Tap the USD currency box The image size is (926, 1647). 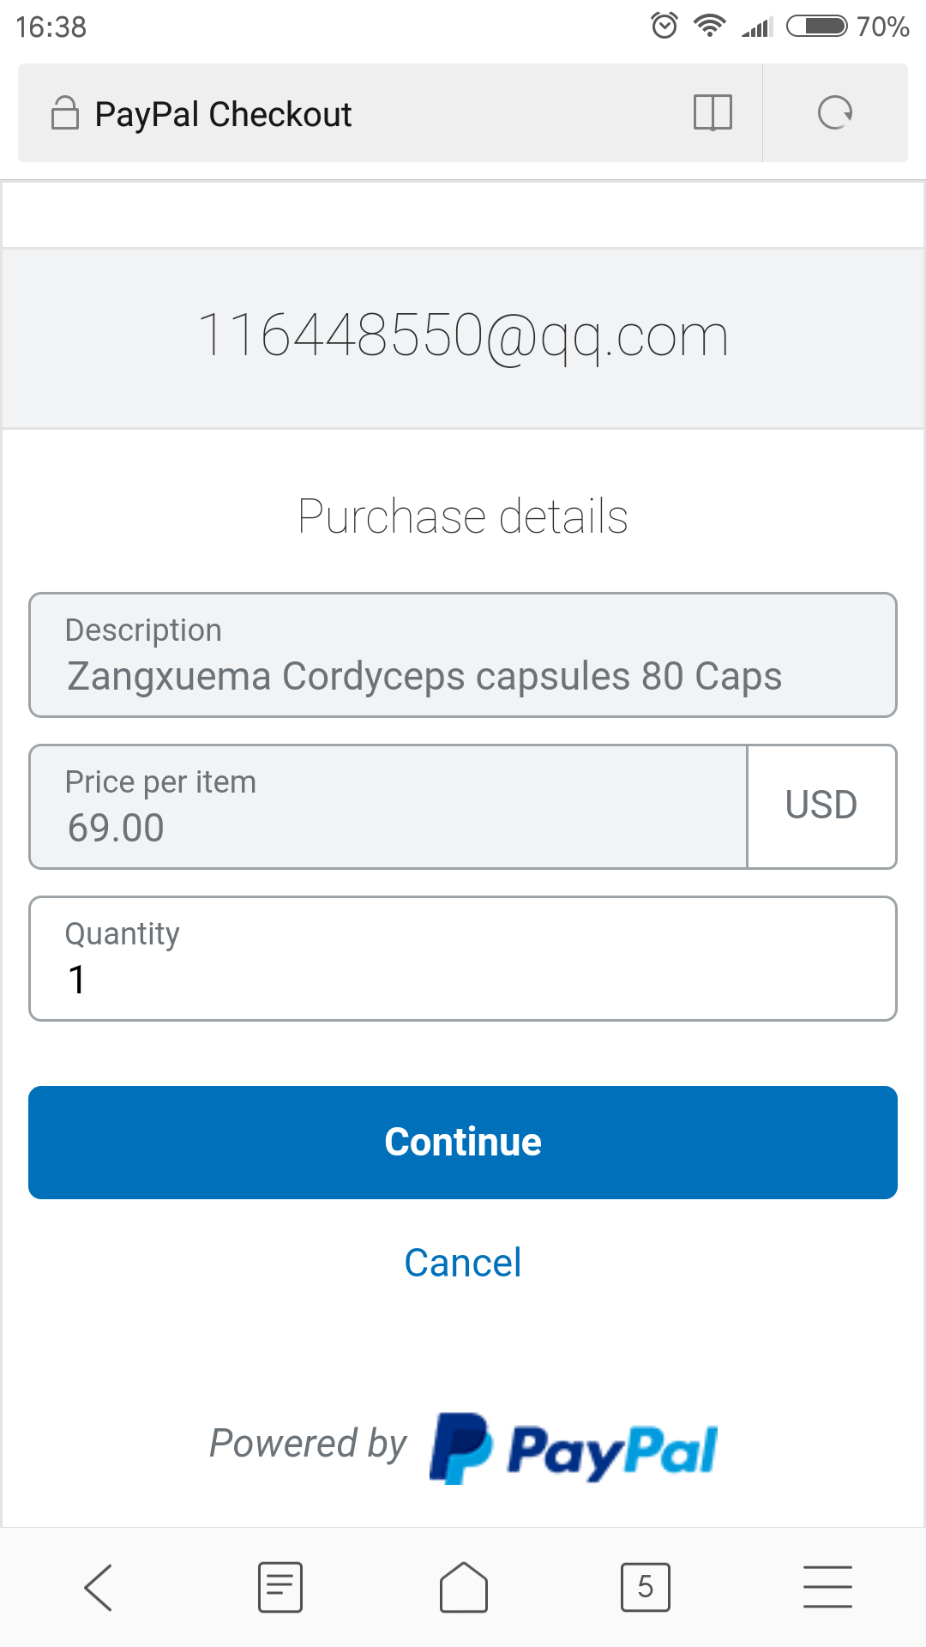click(x=821, y=807)
